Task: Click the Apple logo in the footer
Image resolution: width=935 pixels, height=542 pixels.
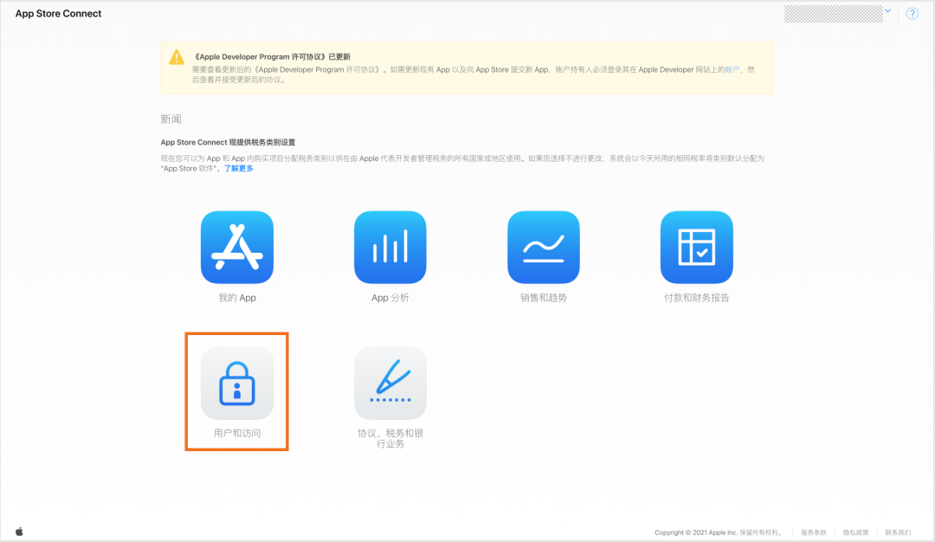Action: click(19, 532)
